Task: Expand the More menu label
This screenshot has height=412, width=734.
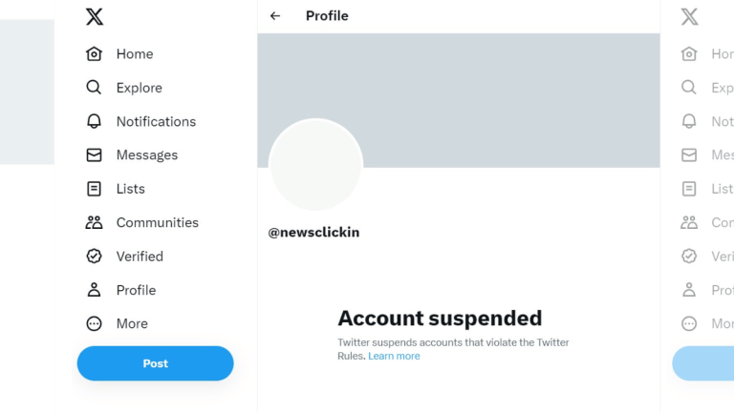Action: coord(132,323)
